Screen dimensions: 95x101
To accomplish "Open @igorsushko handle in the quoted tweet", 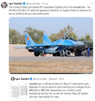I will 40,79.
